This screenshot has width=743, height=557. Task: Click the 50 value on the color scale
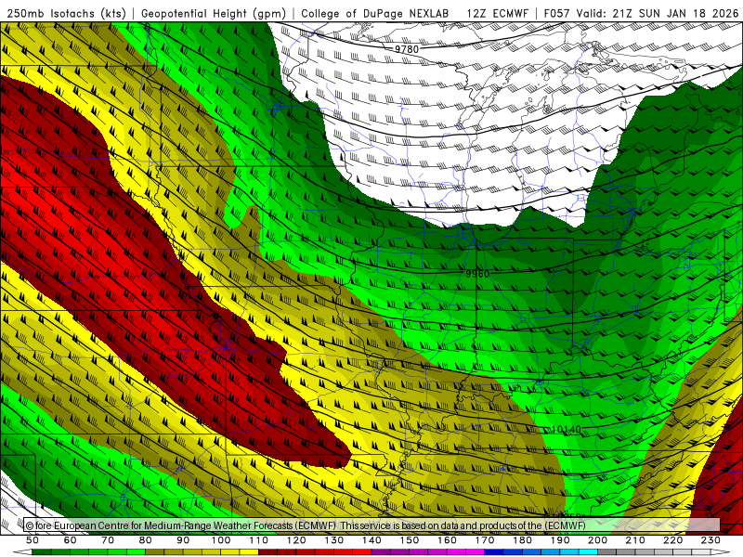33,540
